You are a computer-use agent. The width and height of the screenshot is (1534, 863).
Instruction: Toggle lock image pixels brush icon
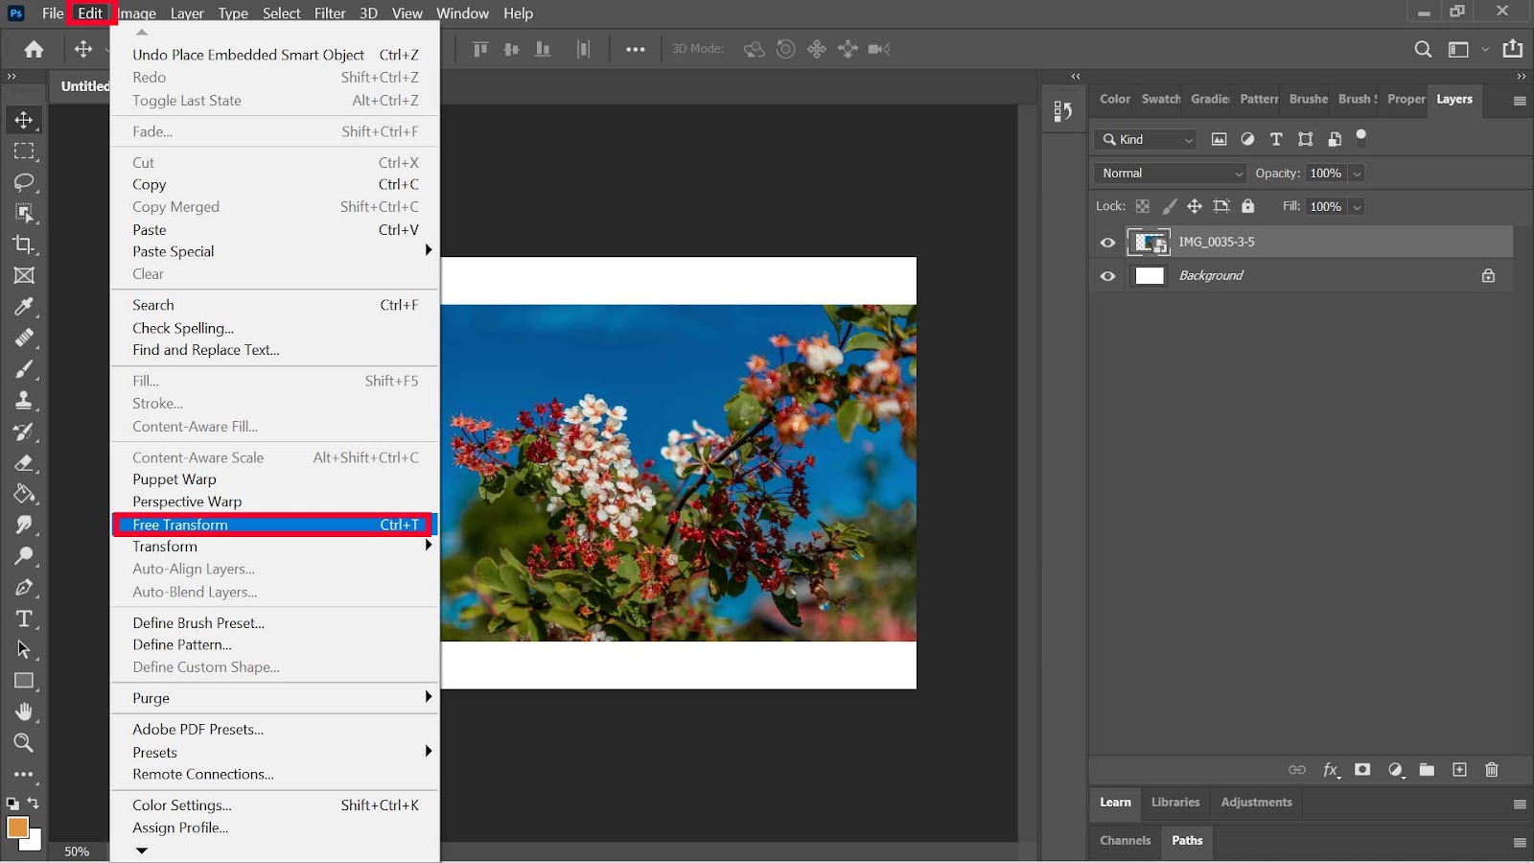[1169, 206]
